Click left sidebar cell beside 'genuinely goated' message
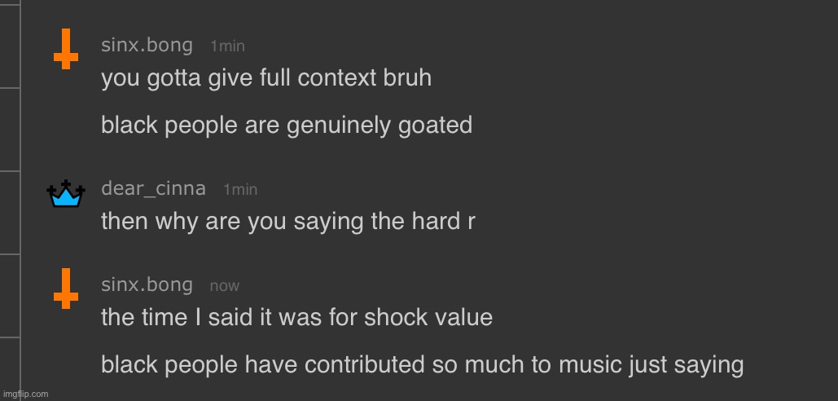The width and height of the screenshot is (838, 401). click(10, 130)
